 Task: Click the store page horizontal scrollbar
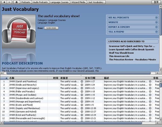click(79, 73)
